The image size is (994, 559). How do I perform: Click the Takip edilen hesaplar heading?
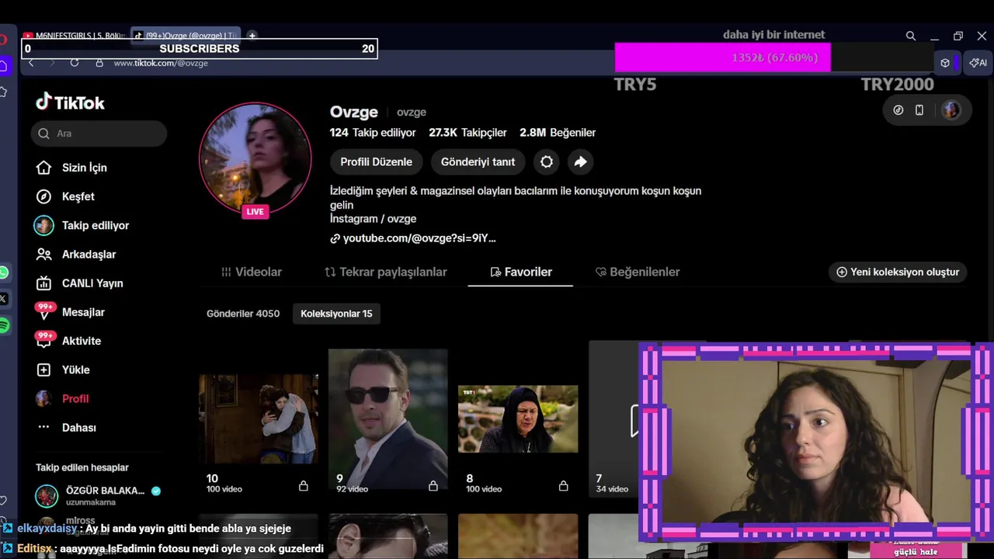(82, 467)
